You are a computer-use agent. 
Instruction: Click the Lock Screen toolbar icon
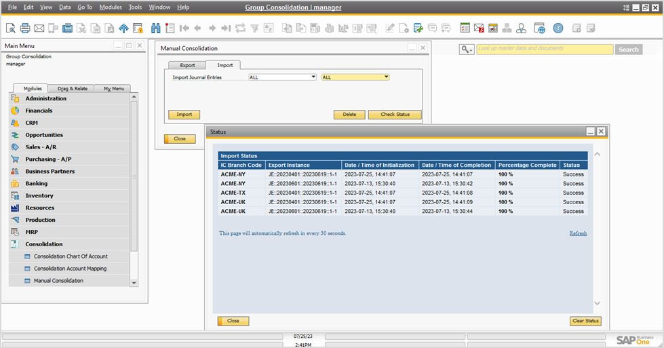138,28
